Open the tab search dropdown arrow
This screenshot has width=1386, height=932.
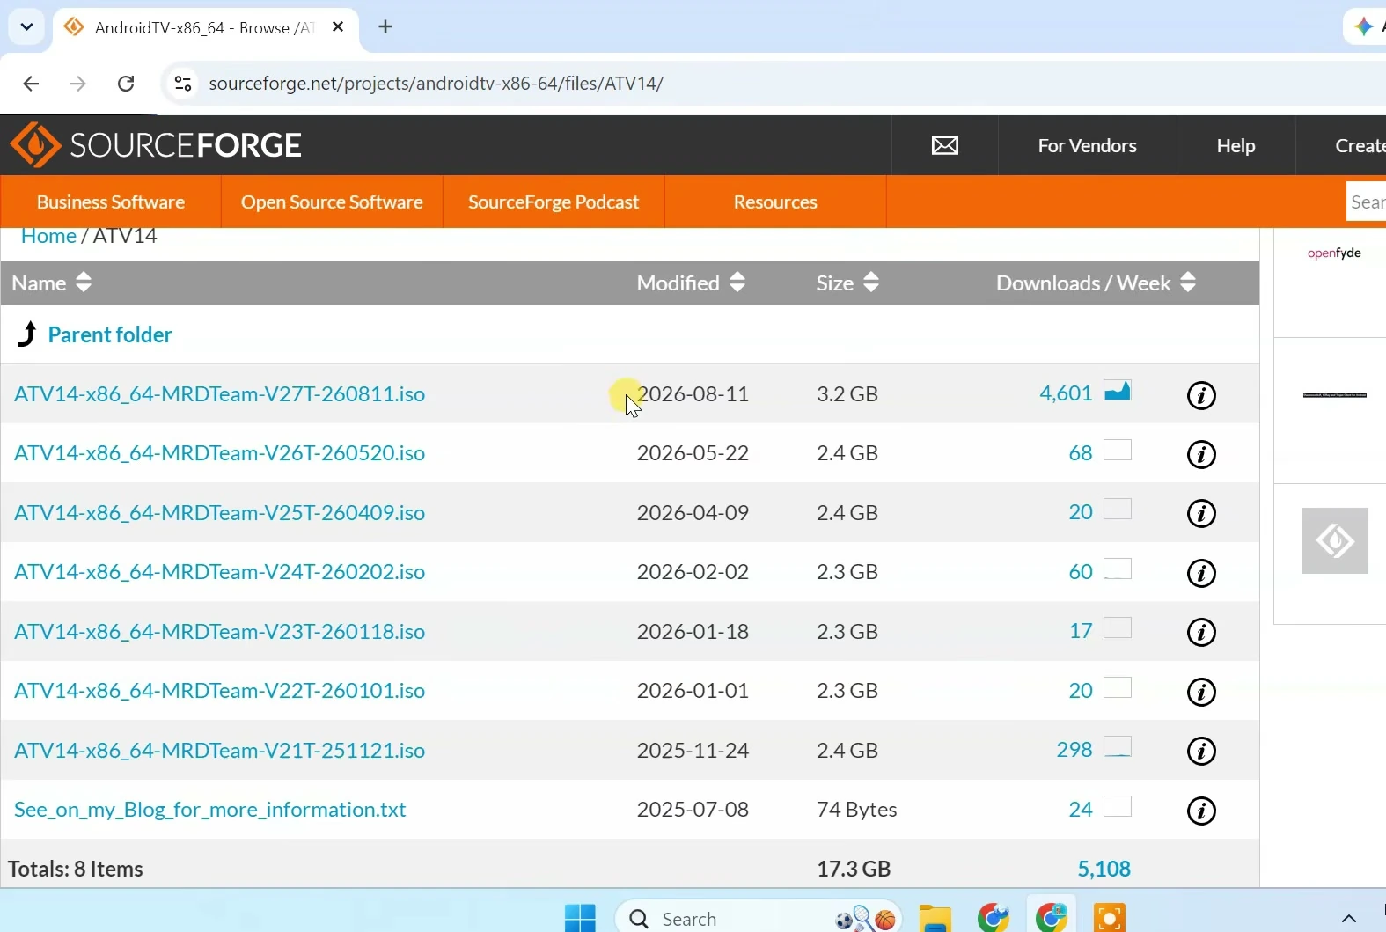pos(26,27)
